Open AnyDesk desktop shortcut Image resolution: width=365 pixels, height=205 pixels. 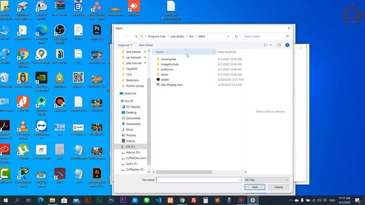pyautogui.click(x=134, y=8)
